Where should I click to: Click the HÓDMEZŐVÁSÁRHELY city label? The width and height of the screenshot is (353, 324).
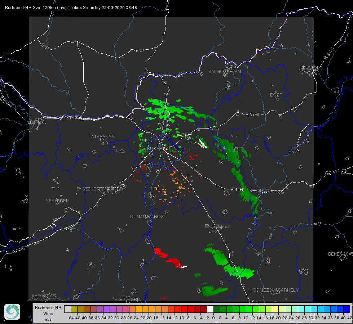[274, 290]
